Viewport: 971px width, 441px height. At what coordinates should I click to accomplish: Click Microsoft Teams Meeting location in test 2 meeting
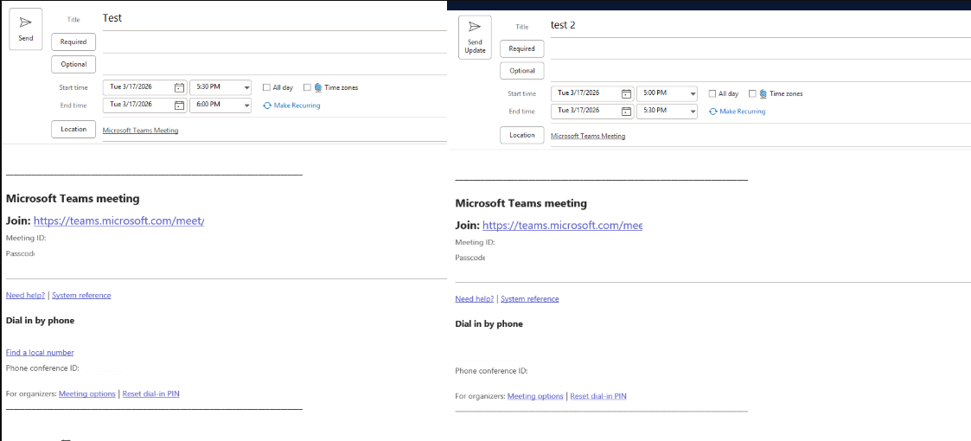[588, 136]
